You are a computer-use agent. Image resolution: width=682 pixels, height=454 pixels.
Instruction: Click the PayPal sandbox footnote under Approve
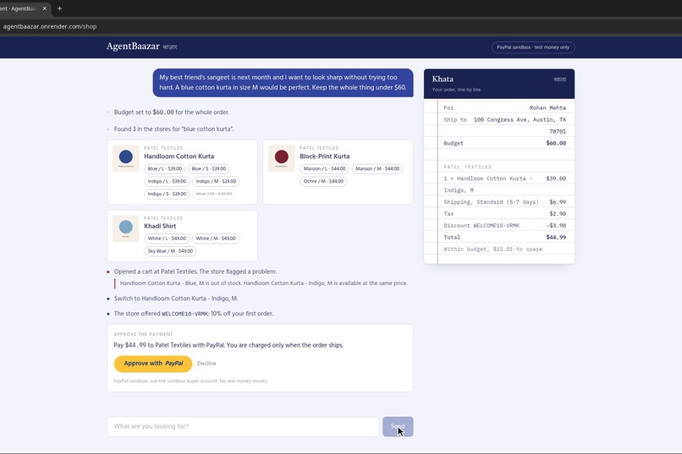190,381
